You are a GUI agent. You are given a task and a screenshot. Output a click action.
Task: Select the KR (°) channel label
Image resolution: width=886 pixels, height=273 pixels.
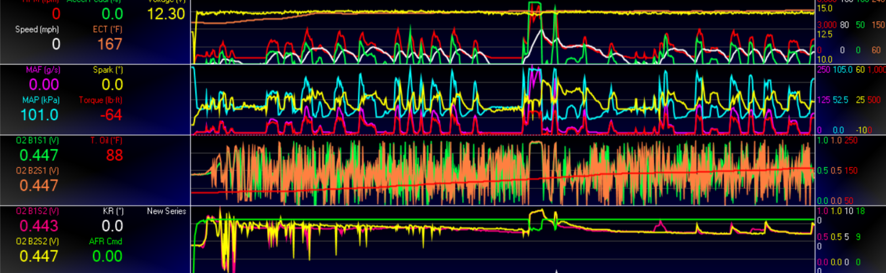pos(113,211)
